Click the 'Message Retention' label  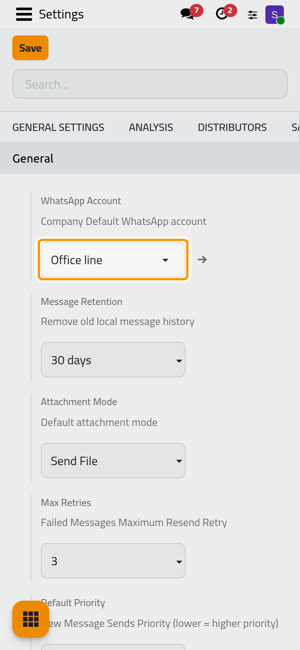82,302
